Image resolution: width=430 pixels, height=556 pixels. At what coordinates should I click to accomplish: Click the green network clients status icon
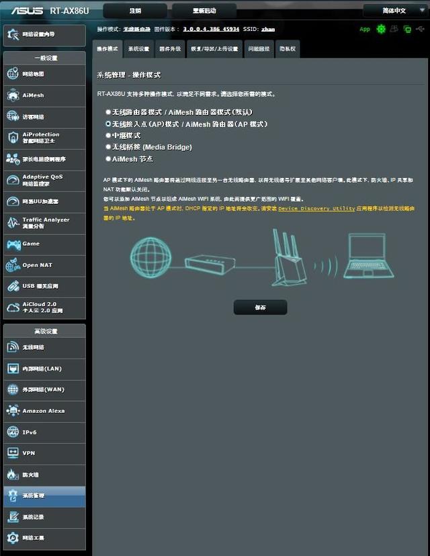407,29
